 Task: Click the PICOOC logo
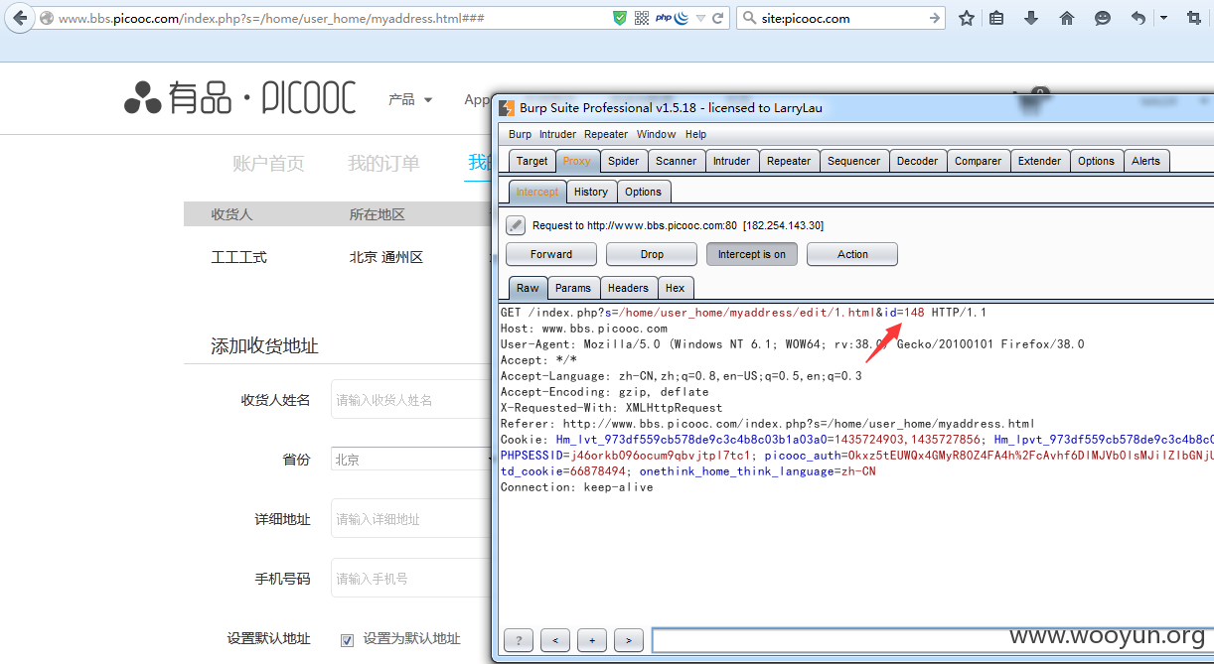click(239, 97)
